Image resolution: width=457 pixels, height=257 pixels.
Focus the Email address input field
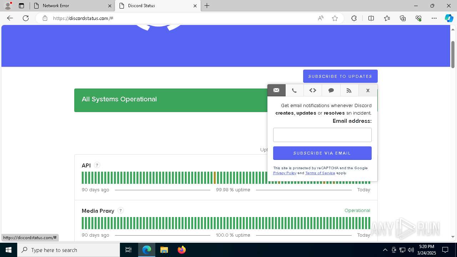pyautogui.click(x=322, y=135)
